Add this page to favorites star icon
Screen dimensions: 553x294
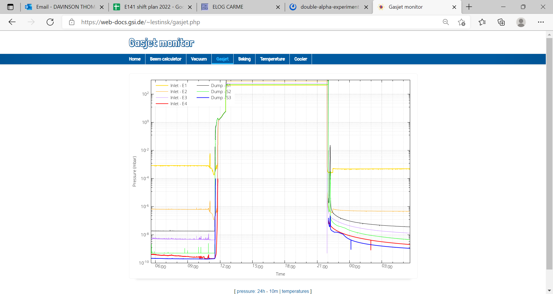coord(461,22)
